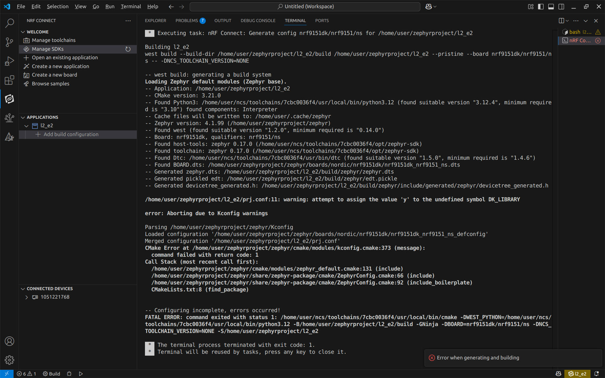Collapse the CONNECTED DEVICES section
The height and width of the screenshot is (378, 605).
[23, 289]
